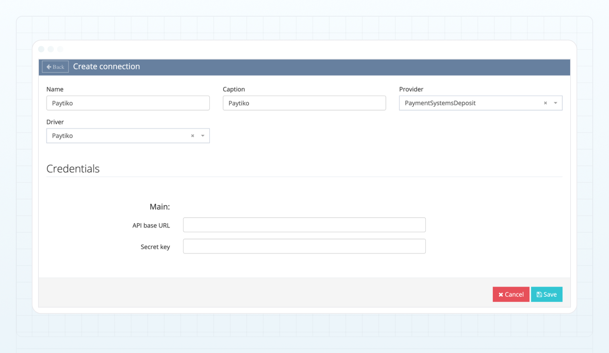
Task: Click the Main: label
Action: coord(160,207)
